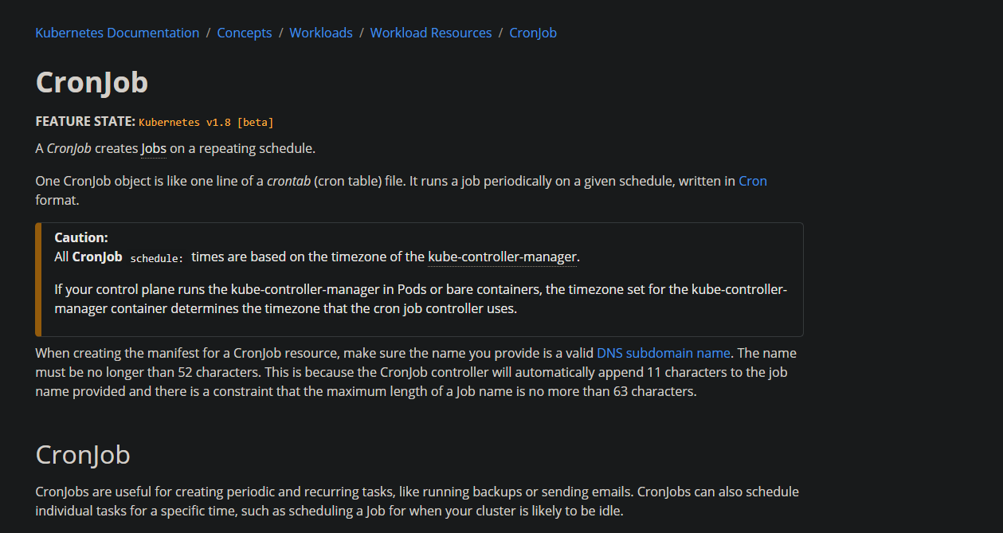Click the italicized "CronJob" term in the first sentence
The height and width of the screenshot is (533, 1003).
pyautogui.click(x=69, y=148)
